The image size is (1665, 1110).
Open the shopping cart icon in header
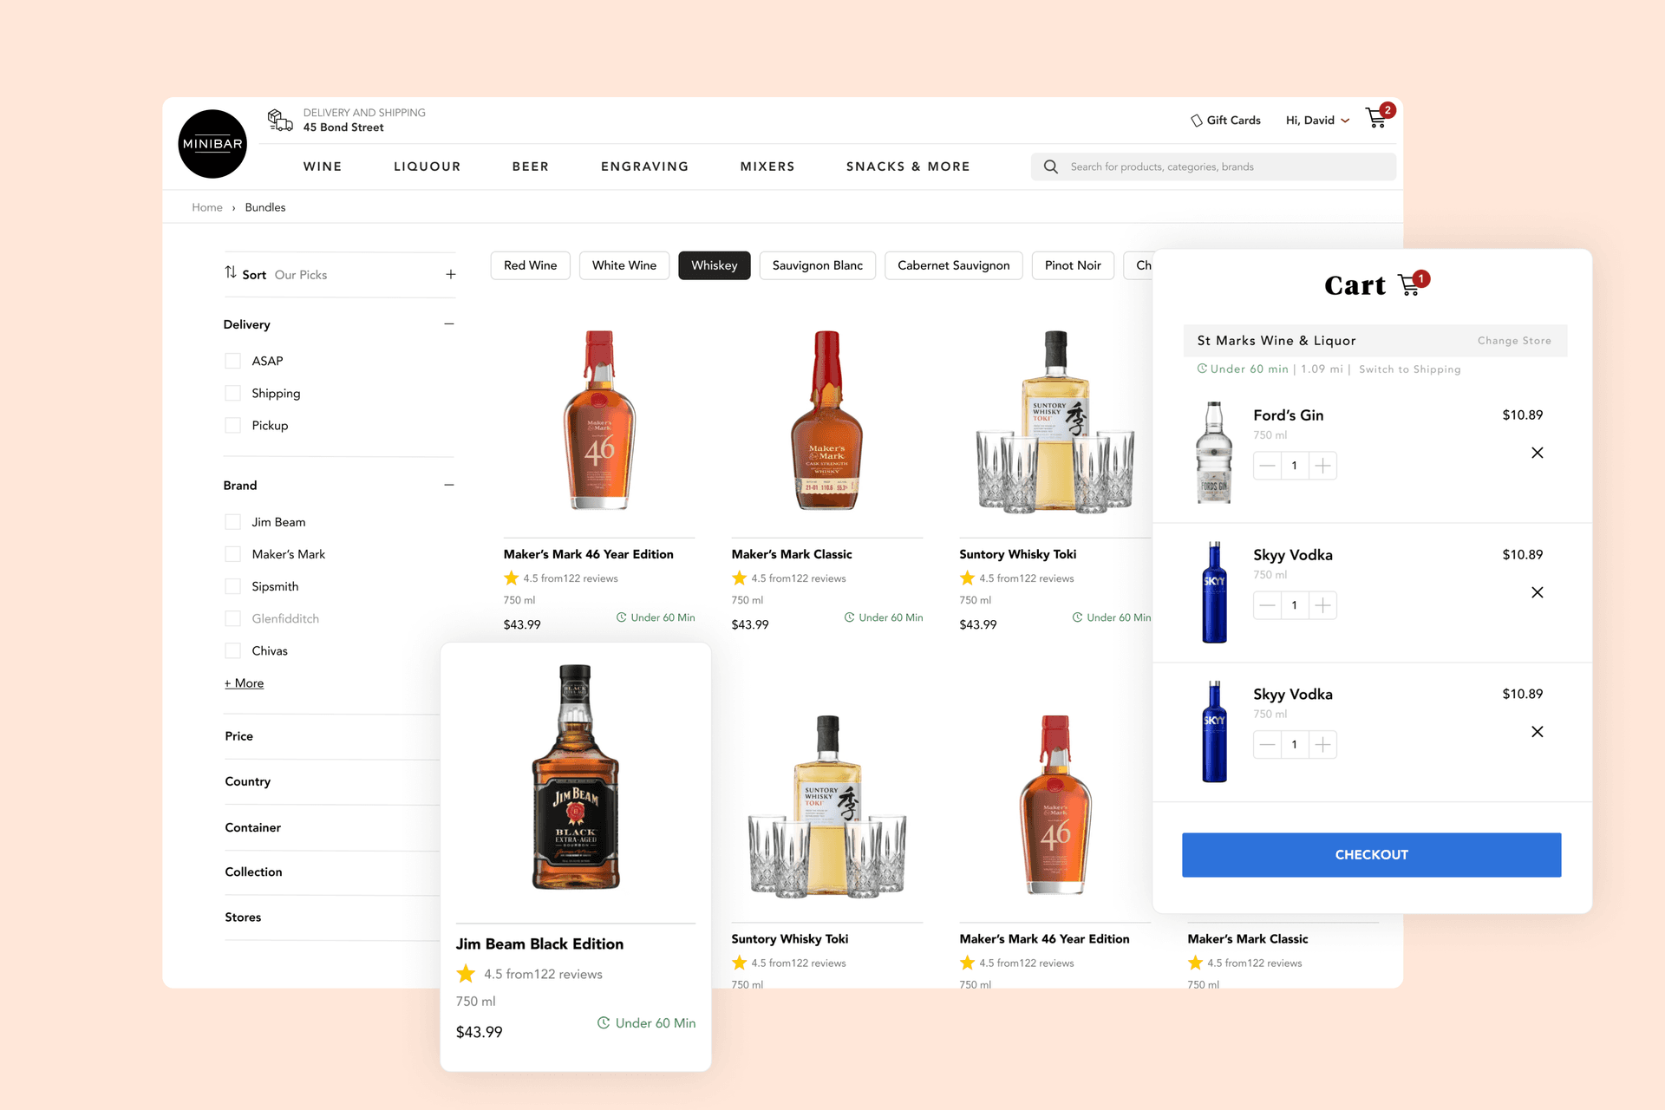tap(1376, 119)
